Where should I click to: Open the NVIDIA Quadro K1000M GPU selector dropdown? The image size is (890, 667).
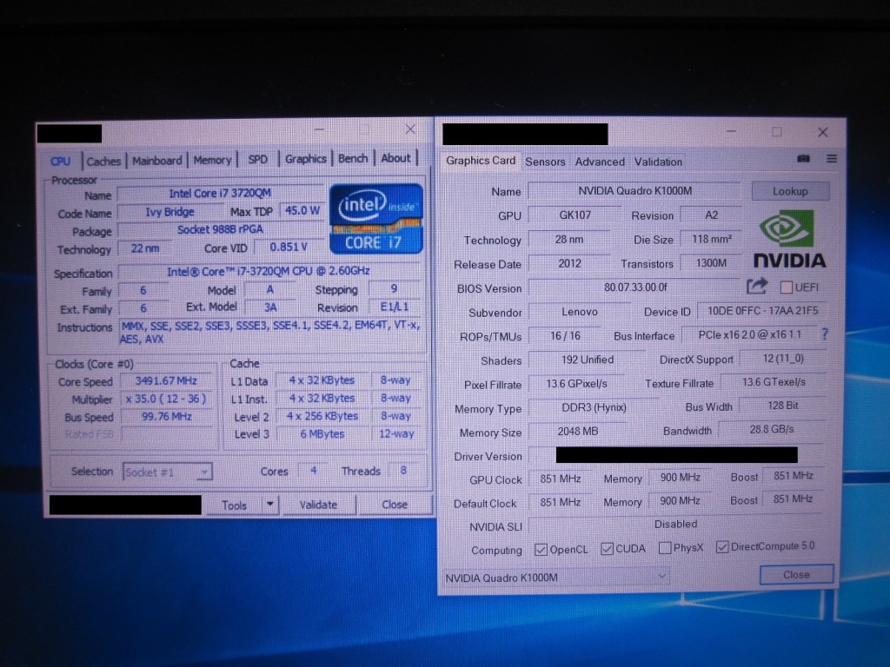(x=555, y=578)
